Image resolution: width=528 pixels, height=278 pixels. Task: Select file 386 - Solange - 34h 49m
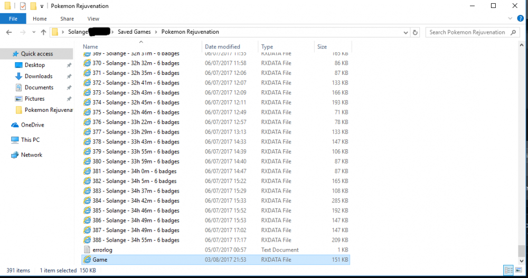coord(215,221)
